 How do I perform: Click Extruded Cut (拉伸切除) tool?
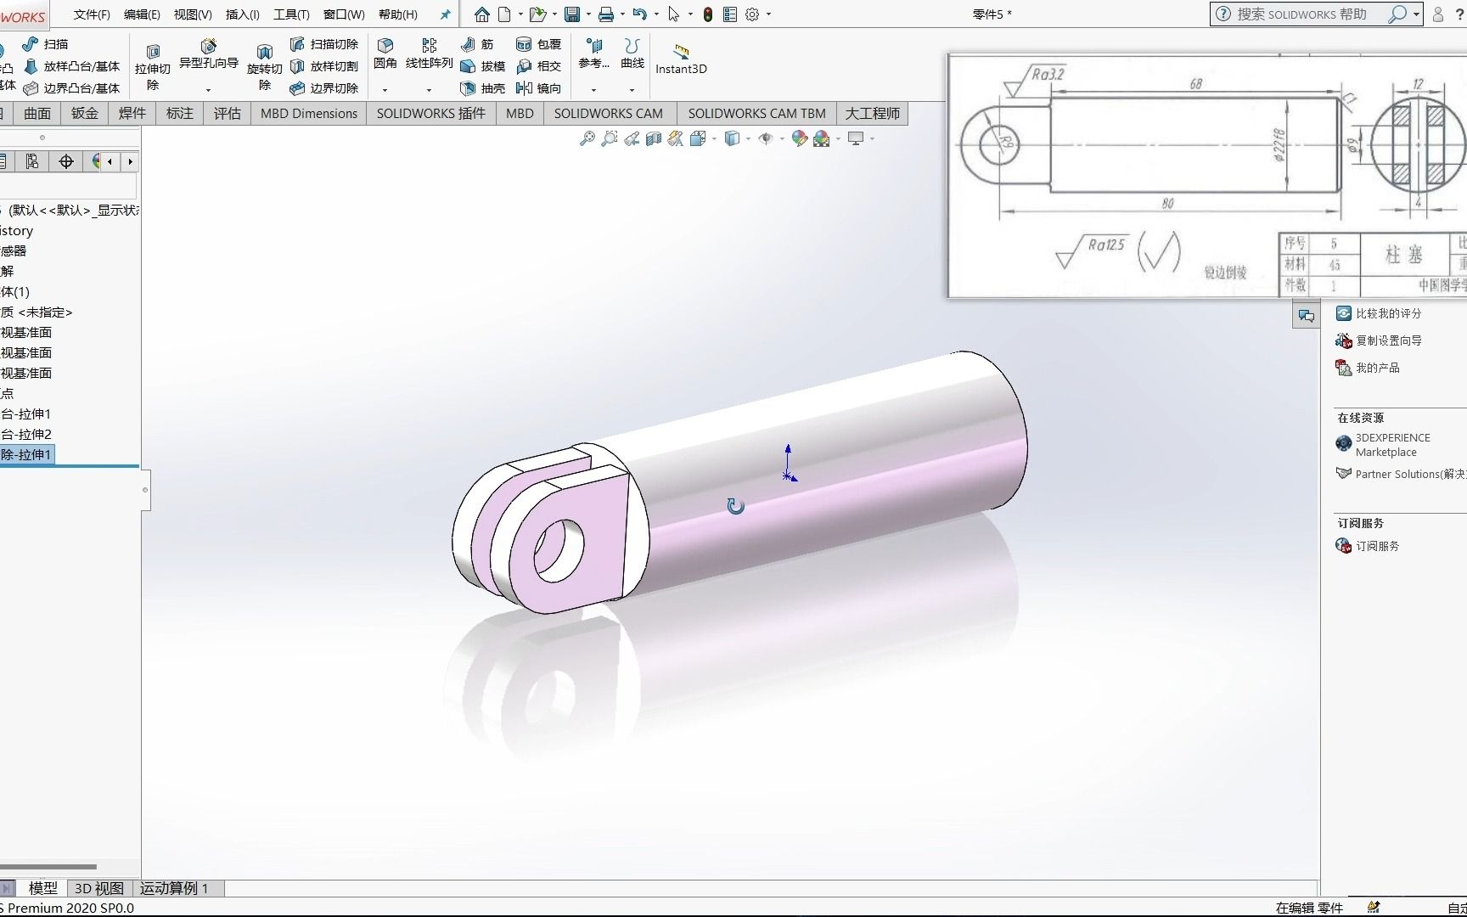click(x=153, y=68)
